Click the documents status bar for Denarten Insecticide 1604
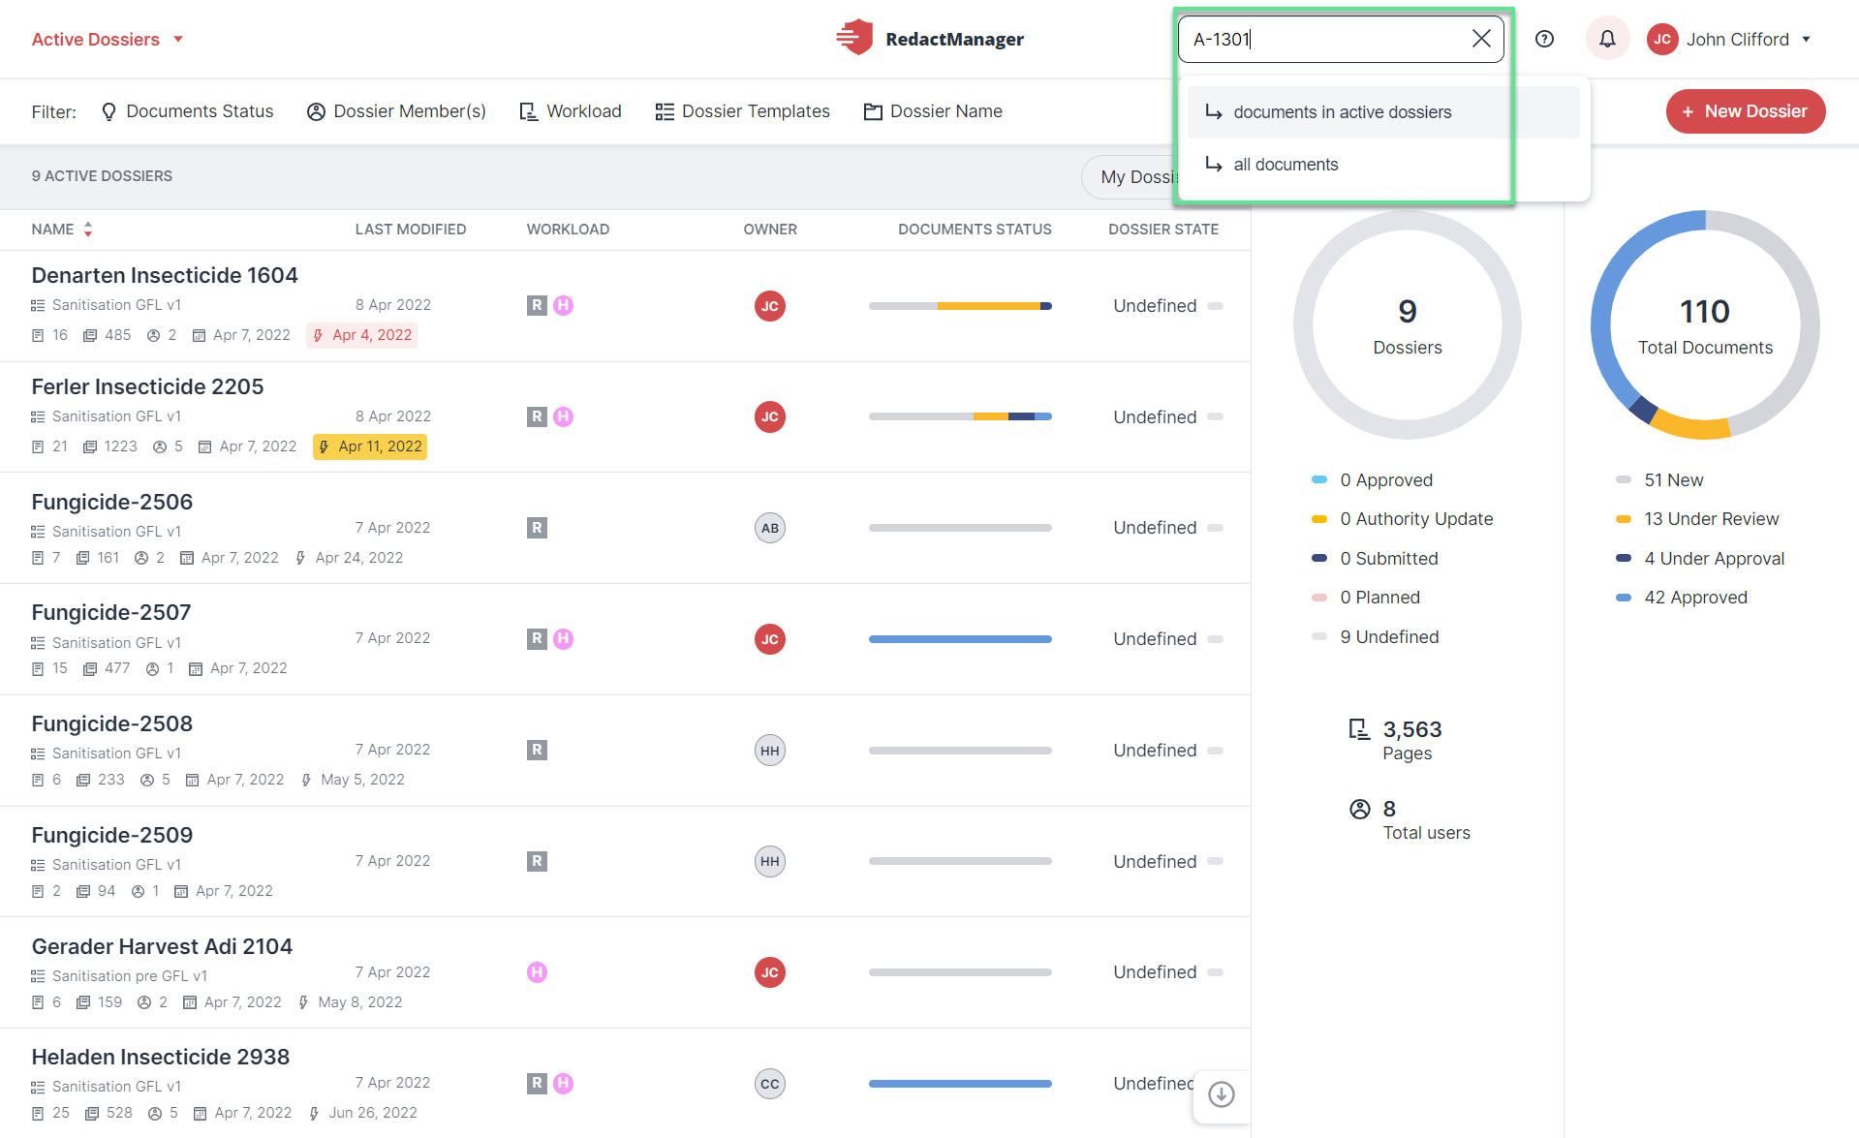The image size is (1859, 1138). point(960,306)
